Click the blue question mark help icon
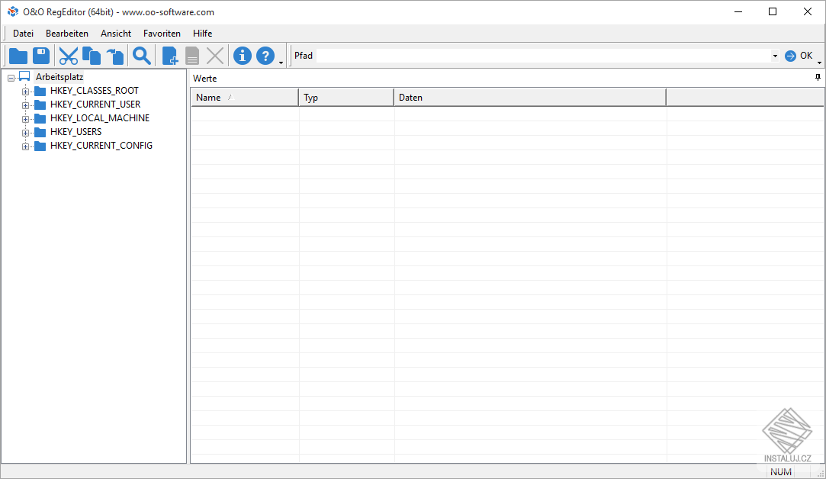The width and height of the screenshot is (826, 479). click(x=265, y=56)
